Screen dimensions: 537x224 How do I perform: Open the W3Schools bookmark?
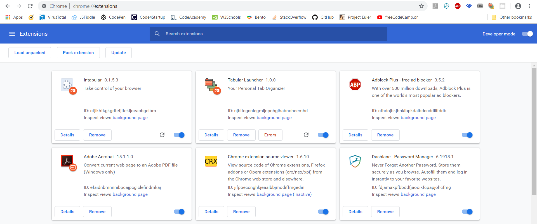(226, 17)
